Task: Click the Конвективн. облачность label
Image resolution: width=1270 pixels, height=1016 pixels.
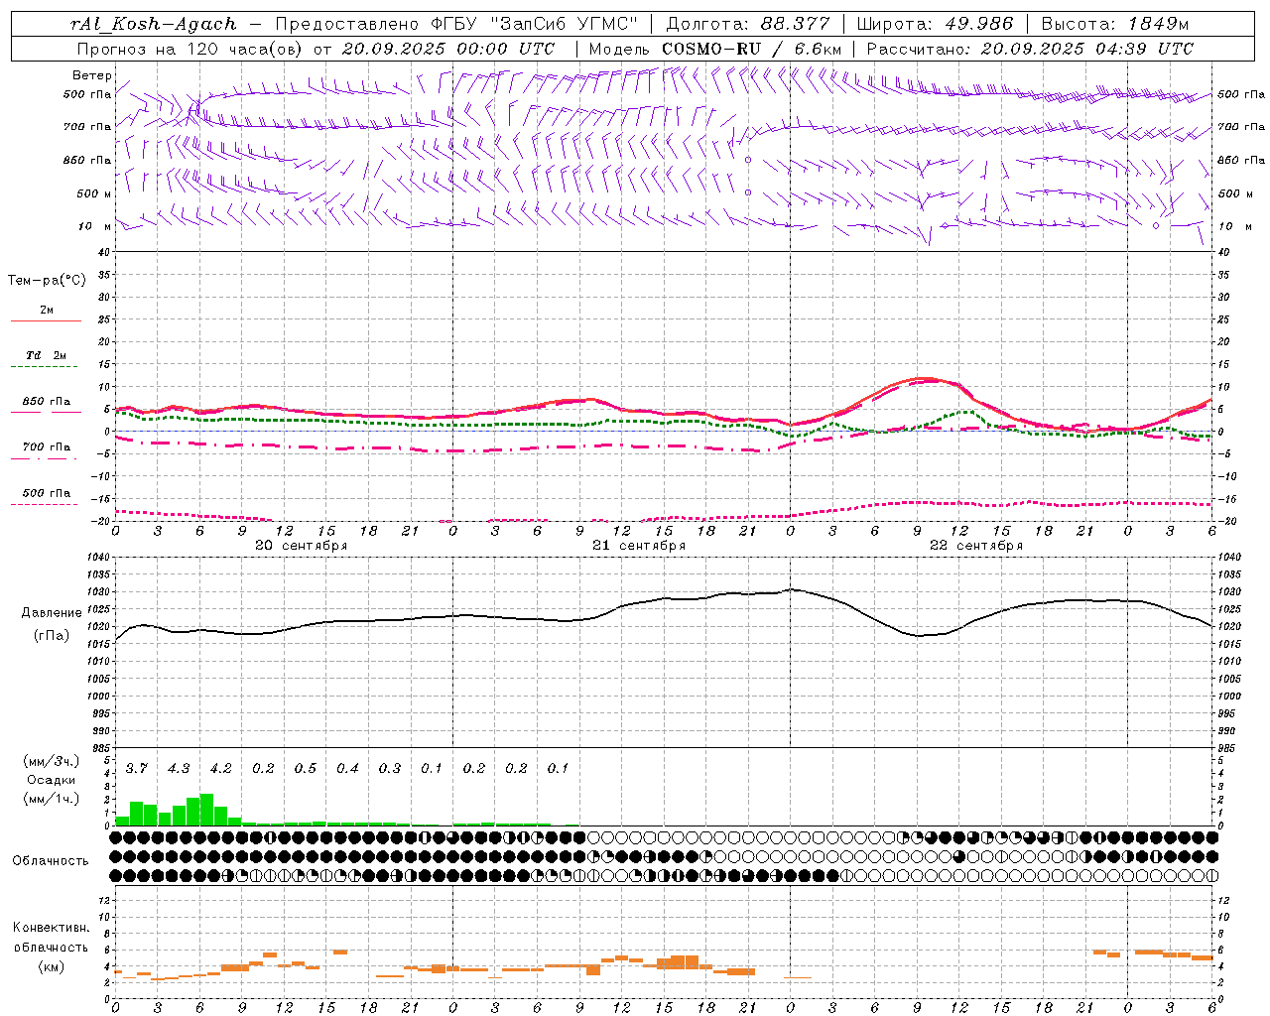Action: pyautogui.click(x=51, y=938)
